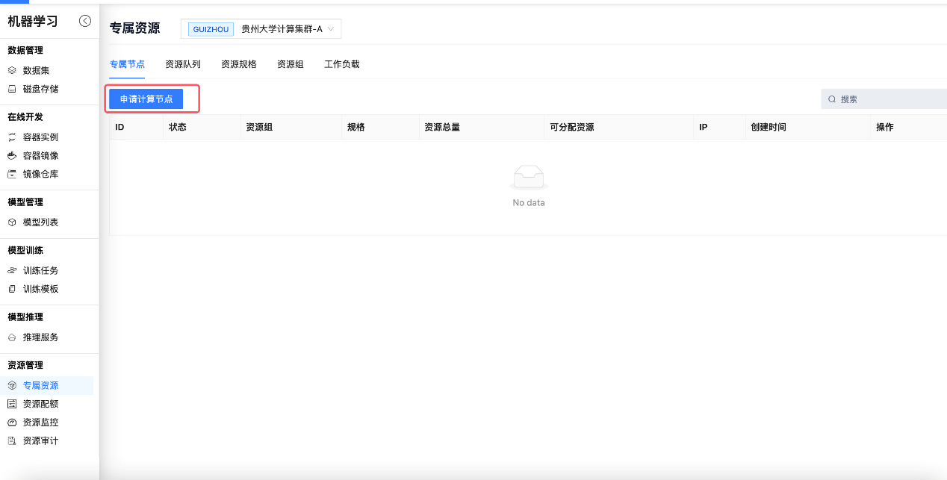Click the 模型列表 cube icon
947x480 pixels.
click(x=11, y=222)
